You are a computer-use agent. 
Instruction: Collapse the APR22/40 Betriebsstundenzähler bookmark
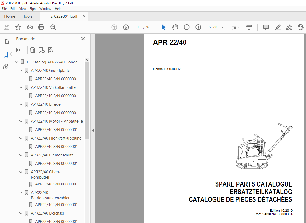(x=21, y=193)
